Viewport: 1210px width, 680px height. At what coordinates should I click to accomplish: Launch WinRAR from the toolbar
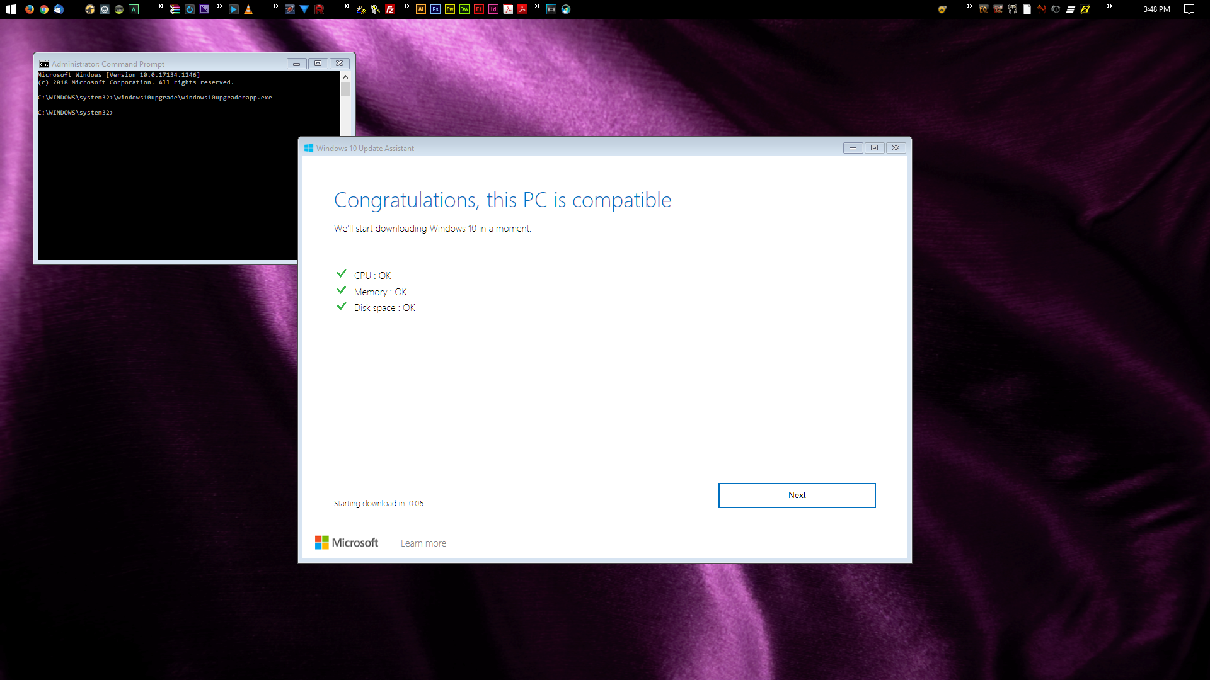175,9
